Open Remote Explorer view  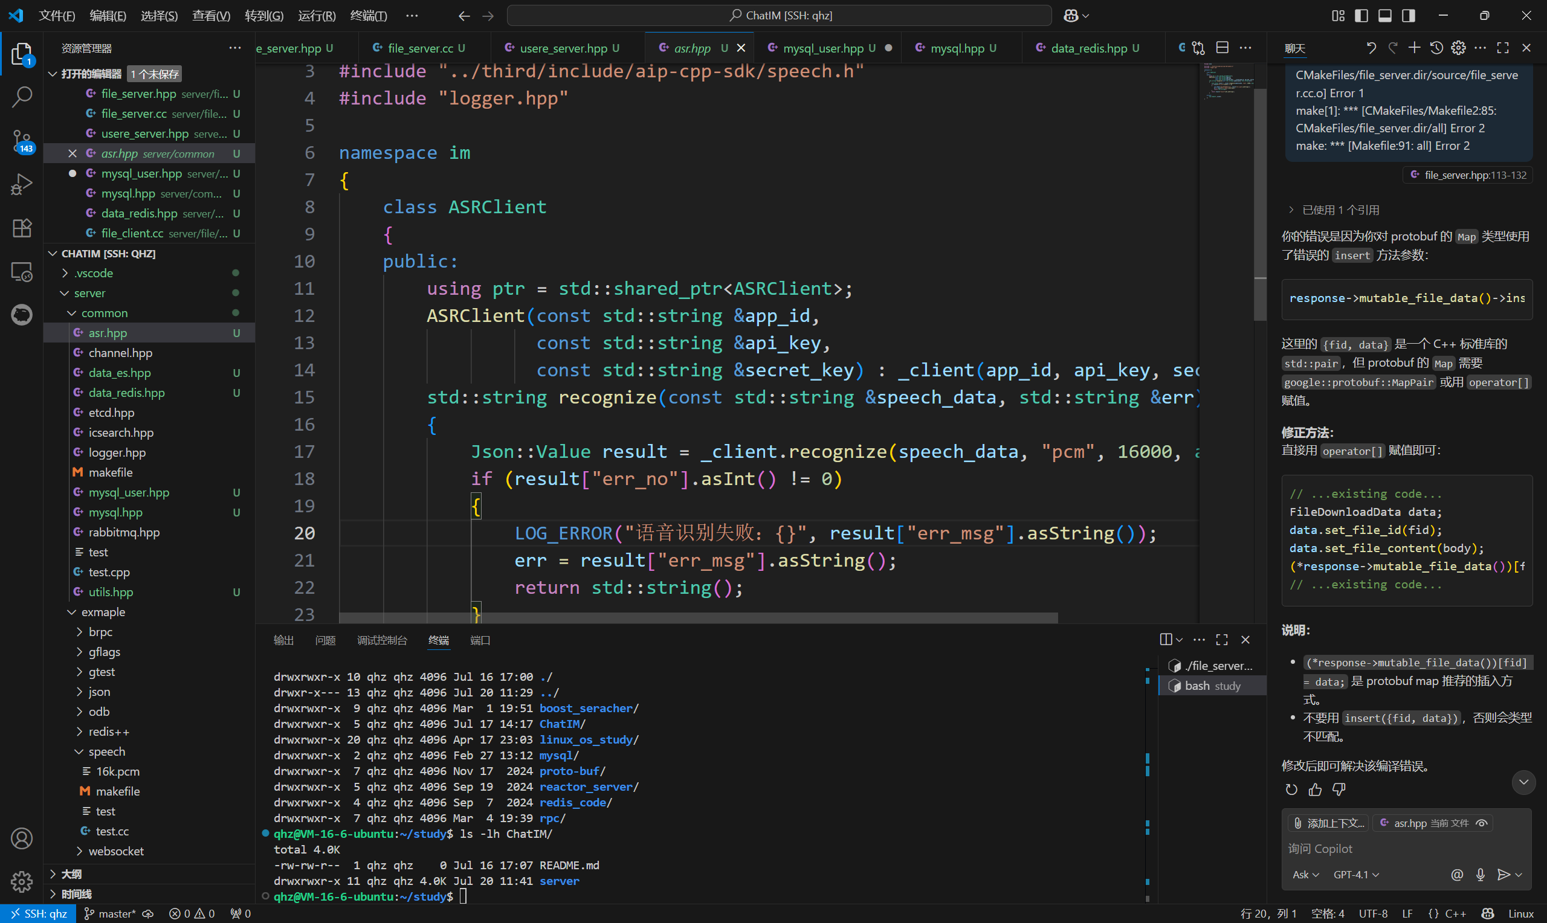point(22,272)
